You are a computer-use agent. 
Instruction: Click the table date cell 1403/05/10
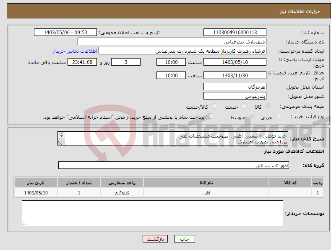pos(36,193)
